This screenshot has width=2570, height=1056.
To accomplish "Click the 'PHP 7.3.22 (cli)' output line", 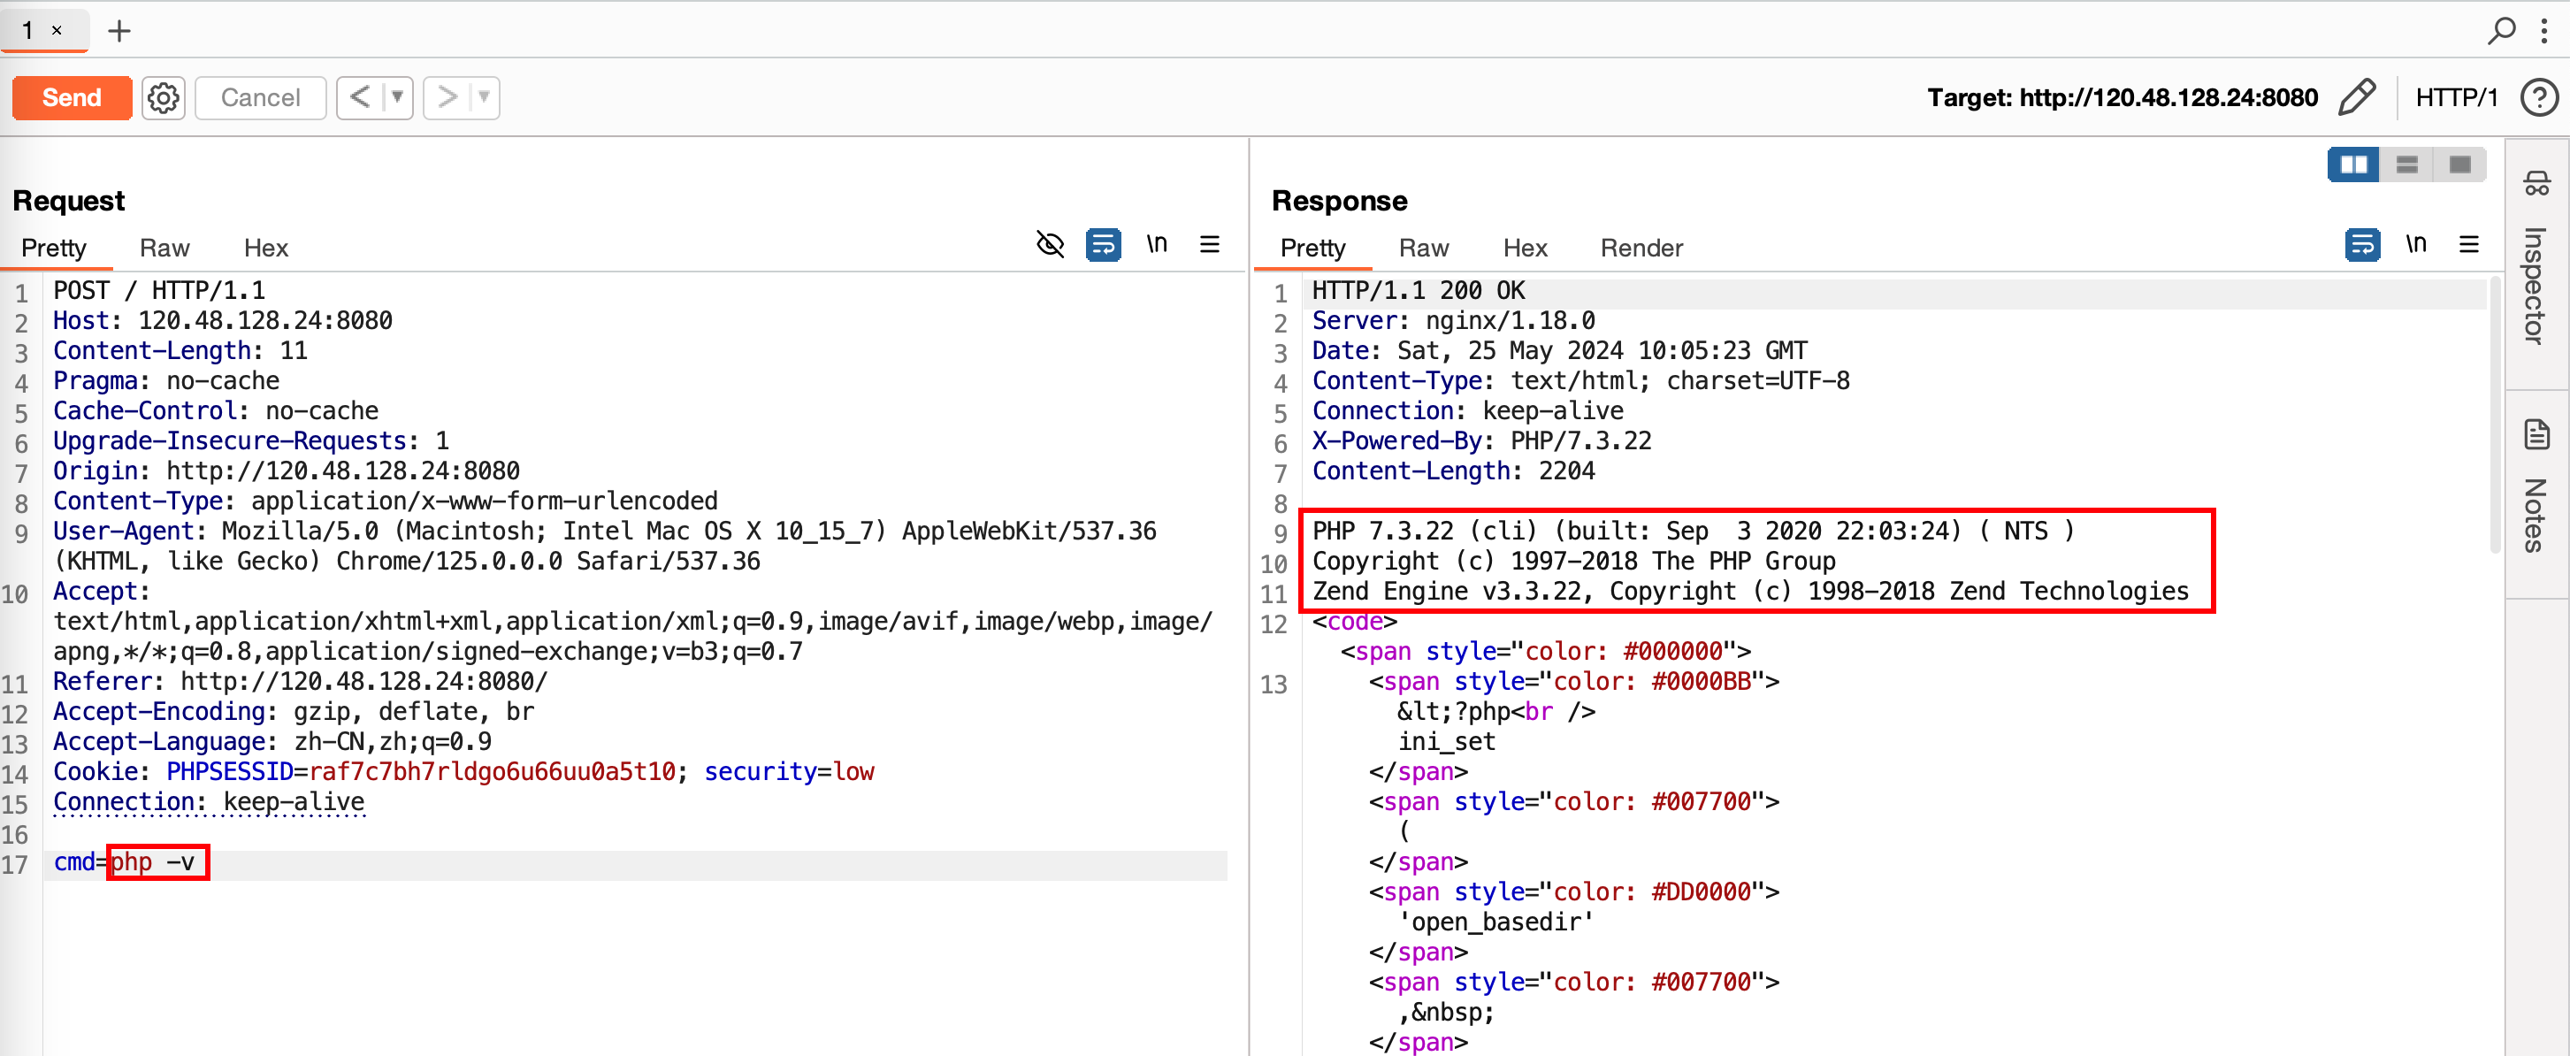I will pos(1693,531).
